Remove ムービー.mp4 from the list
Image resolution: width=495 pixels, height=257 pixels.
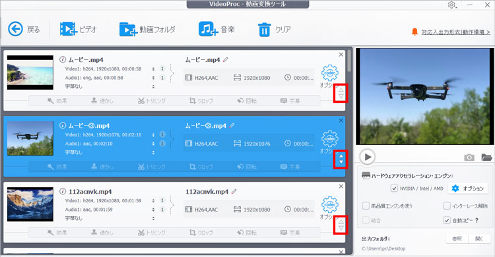341,55
